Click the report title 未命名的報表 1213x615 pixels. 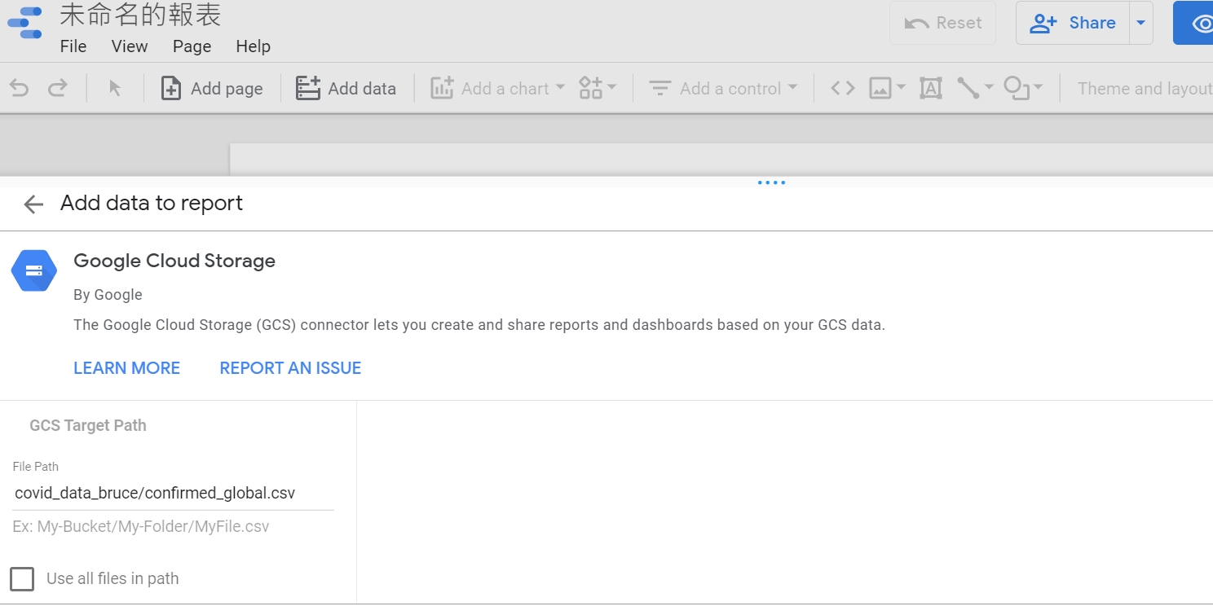pyautogui.click(x=140, y=15)
